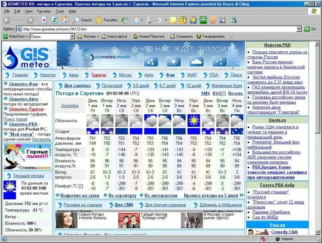Click the orange @ toolbar icon
This screenshot has height=243, width=322.
(x=213, y=20)
